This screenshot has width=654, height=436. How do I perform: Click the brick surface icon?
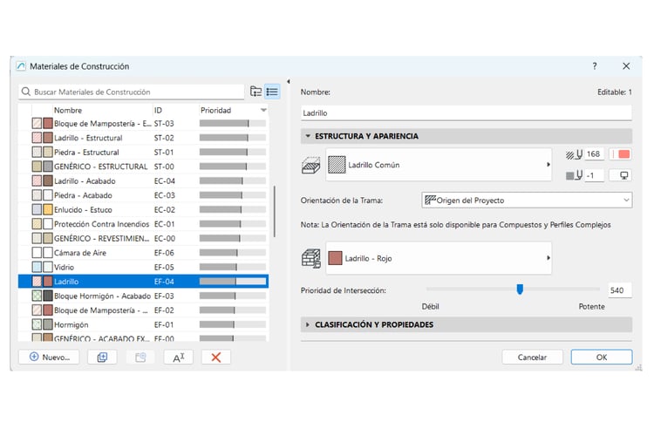[x=310, y=258]
